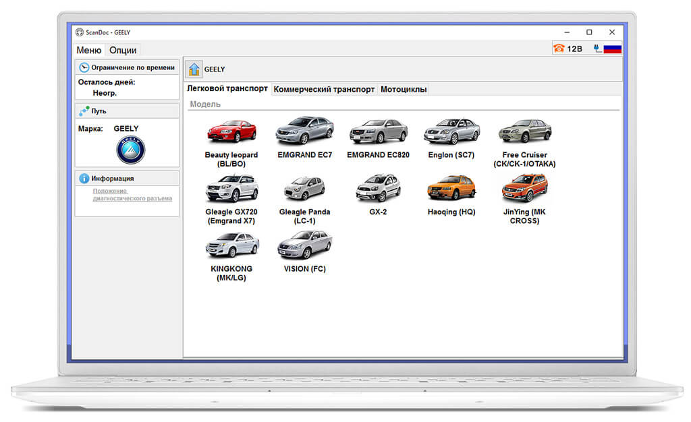Click the Geely round brand logo
Viewport: 691px width, 422px height.
tap(131, 150)
